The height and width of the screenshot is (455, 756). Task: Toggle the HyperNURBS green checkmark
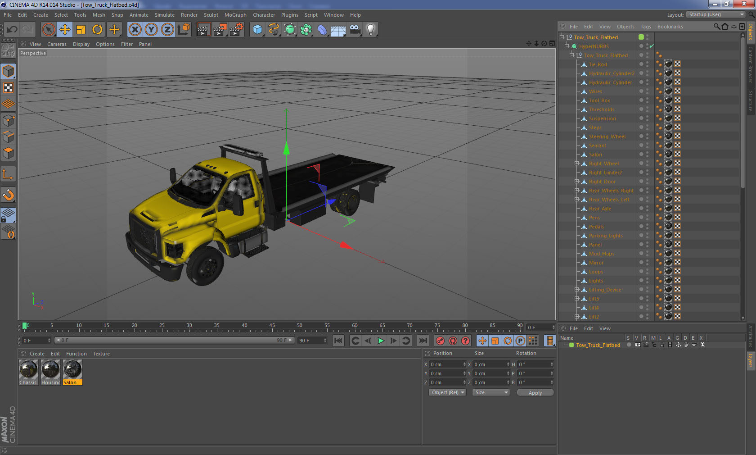pyautogui.click(x=651, y=46)
